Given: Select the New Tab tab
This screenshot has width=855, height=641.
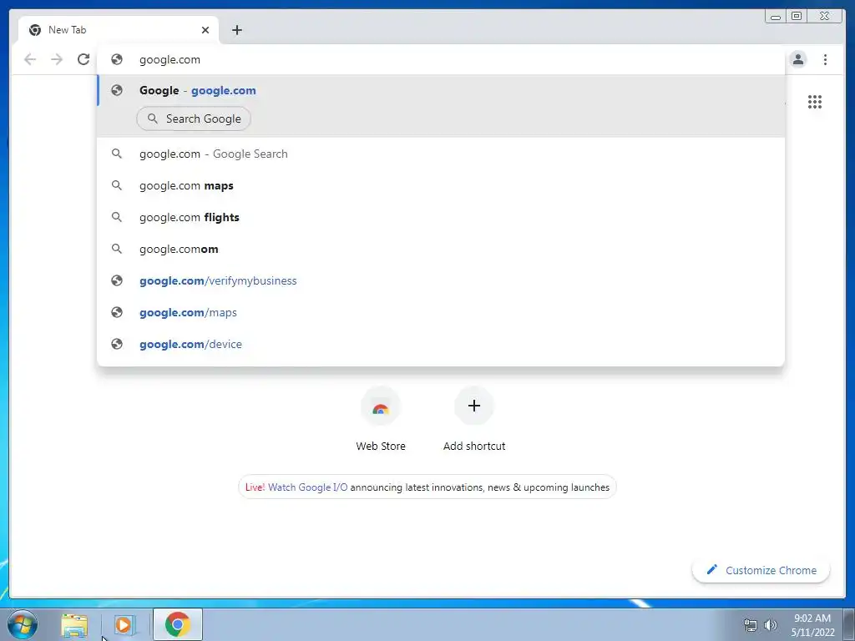Looking at the screenshot, I should pos(119,30).
